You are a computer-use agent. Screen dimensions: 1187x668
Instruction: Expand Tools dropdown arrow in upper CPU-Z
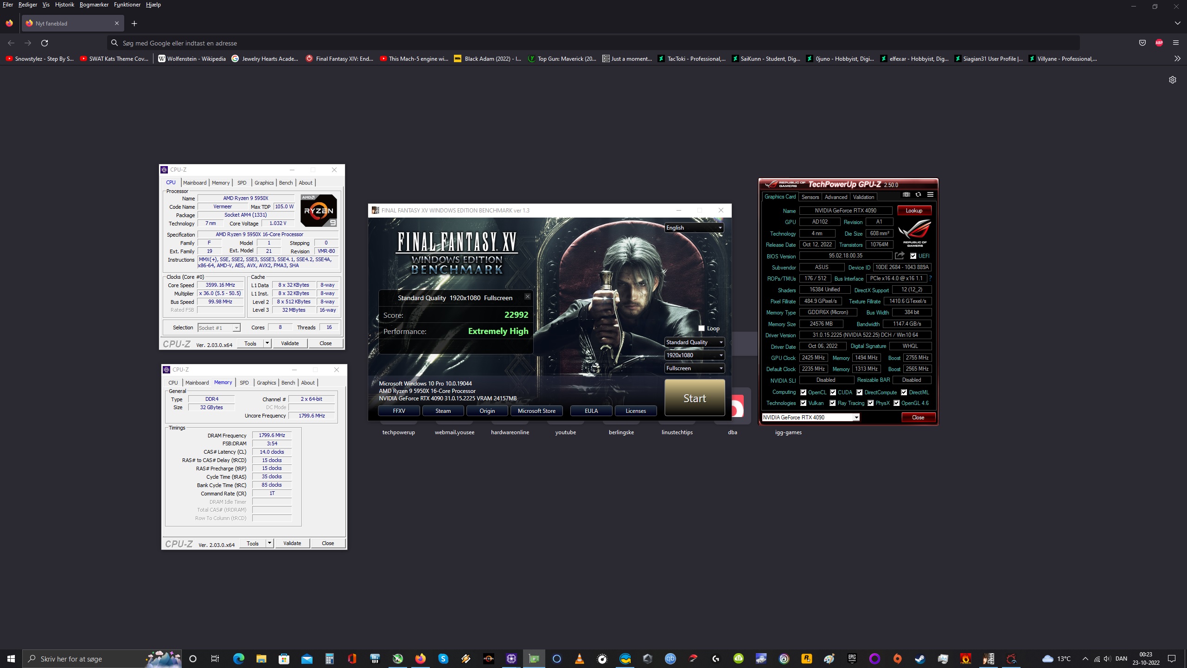[x=268, y=343]
